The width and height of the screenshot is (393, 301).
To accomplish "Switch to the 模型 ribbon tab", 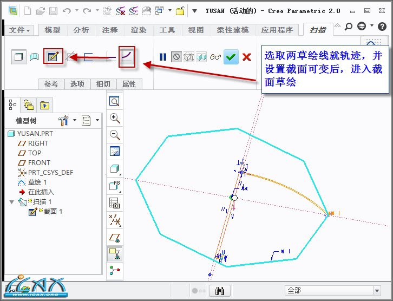I will point(53,30).
